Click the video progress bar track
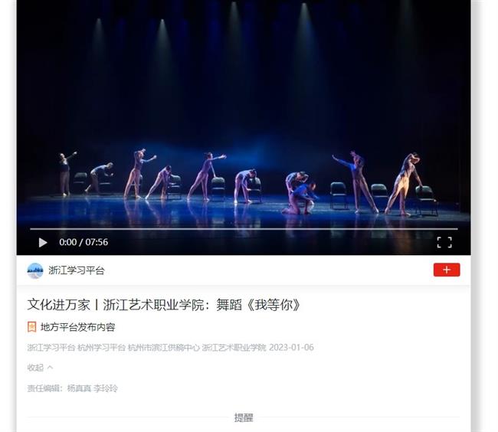The width and height of the screenshot is (498, 432). 244,228
